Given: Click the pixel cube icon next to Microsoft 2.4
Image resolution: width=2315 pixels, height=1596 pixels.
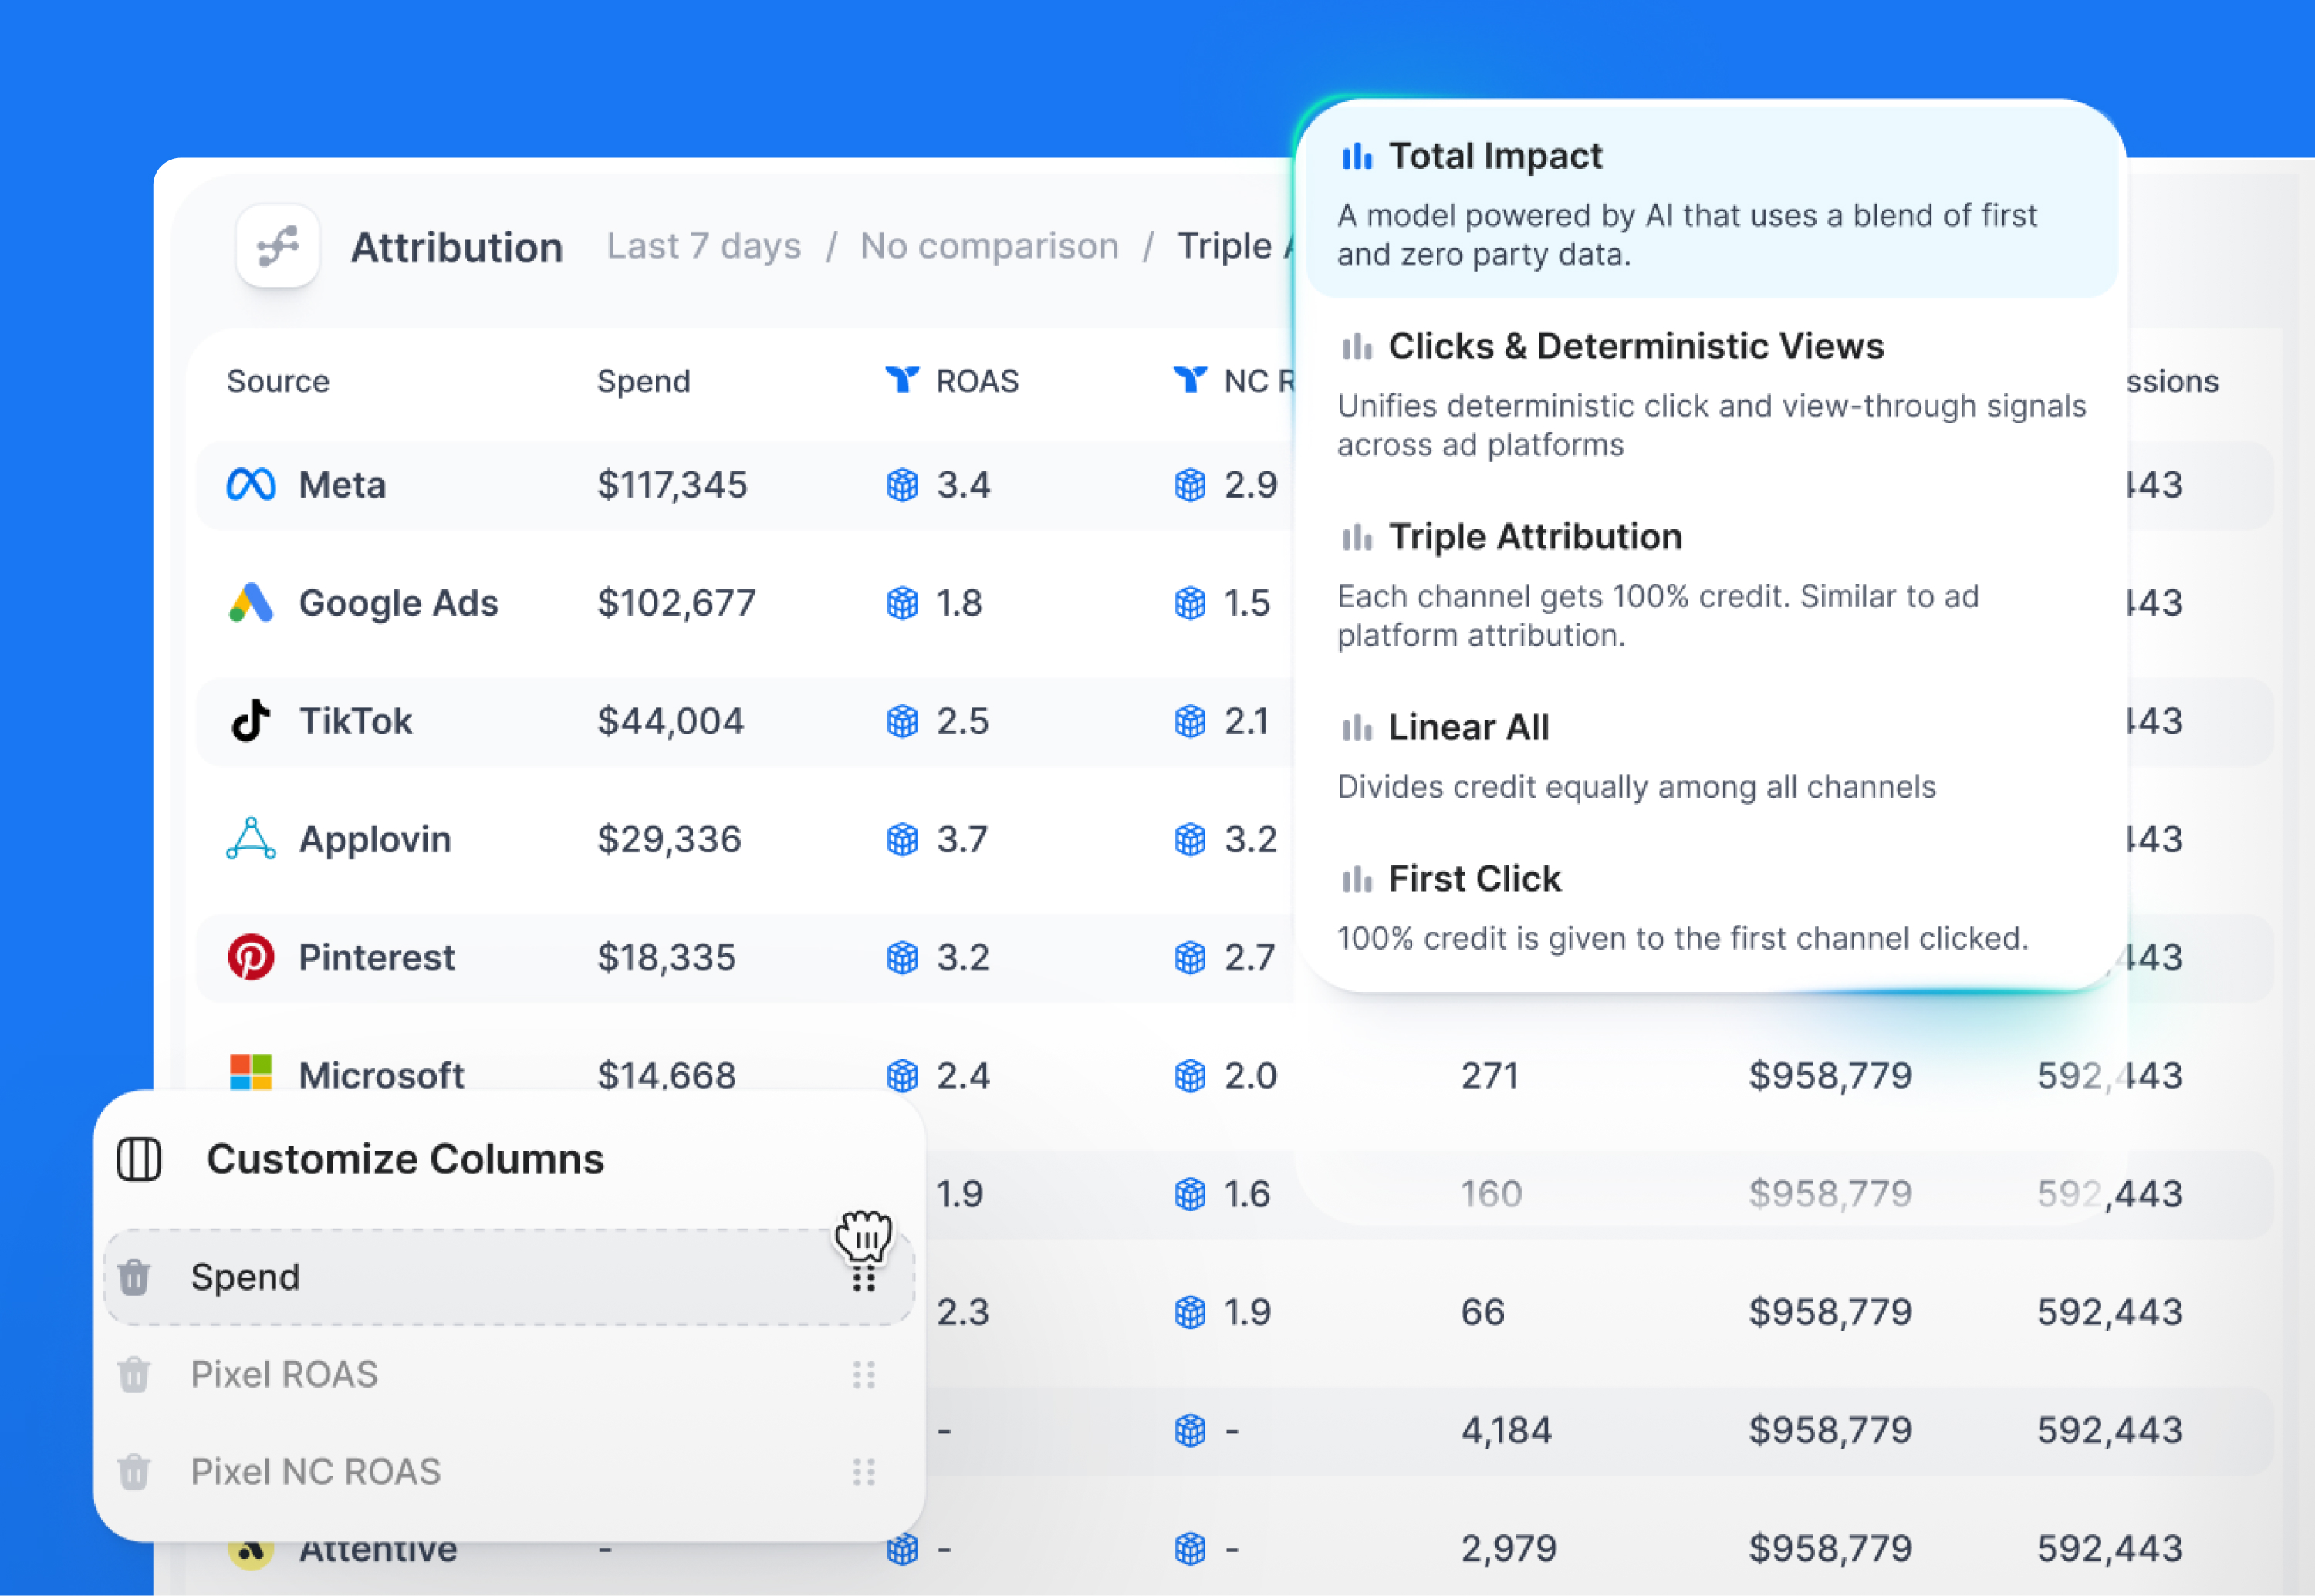Looking at the screenshot, I should pos(902,1076).
